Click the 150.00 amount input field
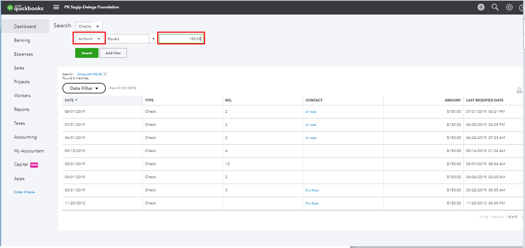This screenshot has width=525, height=248. [181, 39]
